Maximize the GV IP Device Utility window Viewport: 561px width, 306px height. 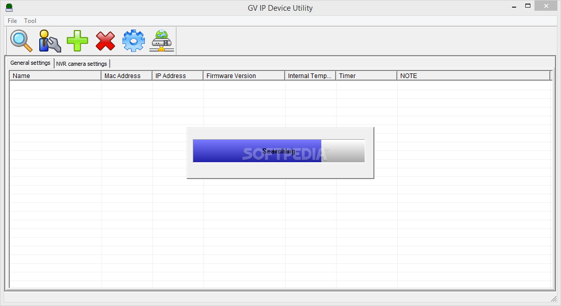point(528,6)
